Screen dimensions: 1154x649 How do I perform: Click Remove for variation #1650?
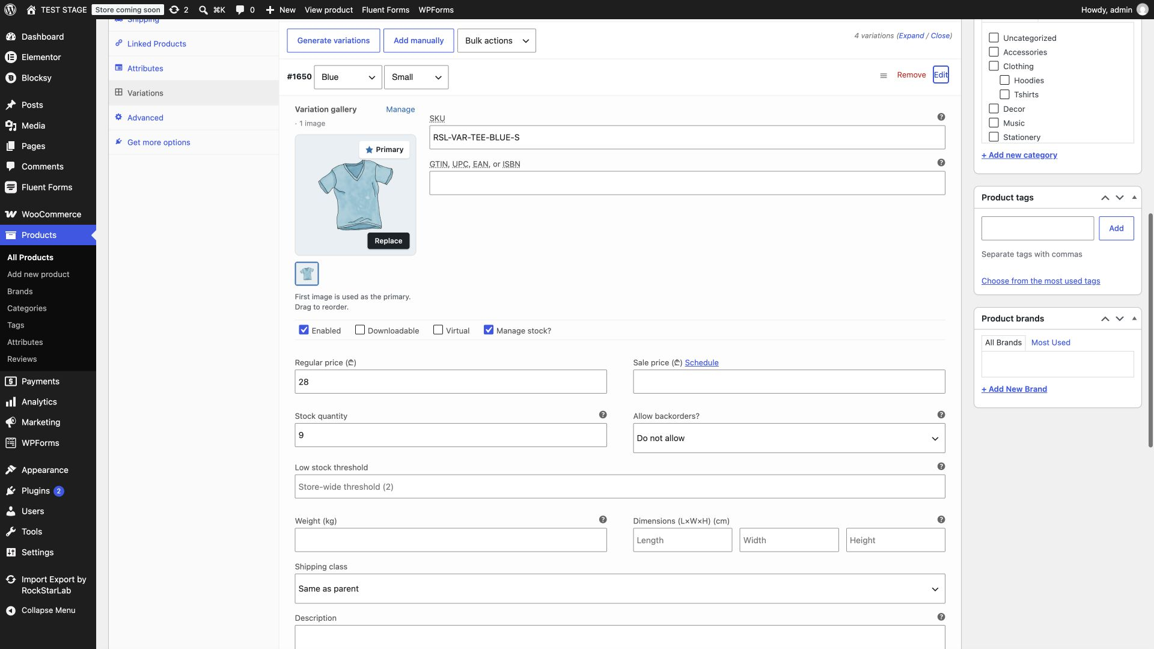(911, 75)
